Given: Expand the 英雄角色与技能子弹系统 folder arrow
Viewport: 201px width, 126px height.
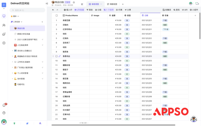Looking at the screenshot, I should coord(13,56).
